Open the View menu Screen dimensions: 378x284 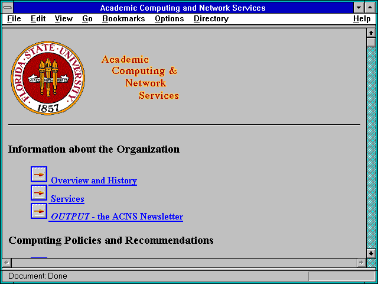pyautogui.click(x=64, y=19)
